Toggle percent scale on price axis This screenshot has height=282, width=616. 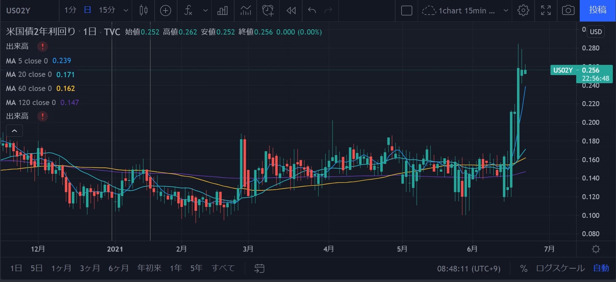[x=524, y=269]
